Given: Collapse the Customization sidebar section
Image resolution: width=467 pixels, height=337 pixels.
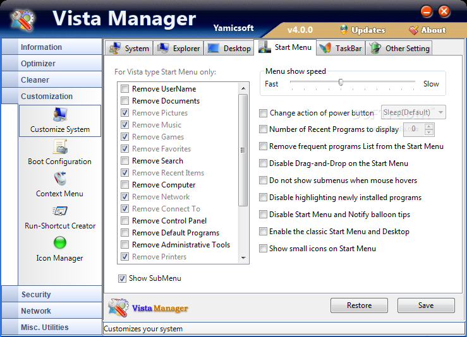Looking at the screenshot, I should [52, 96].
